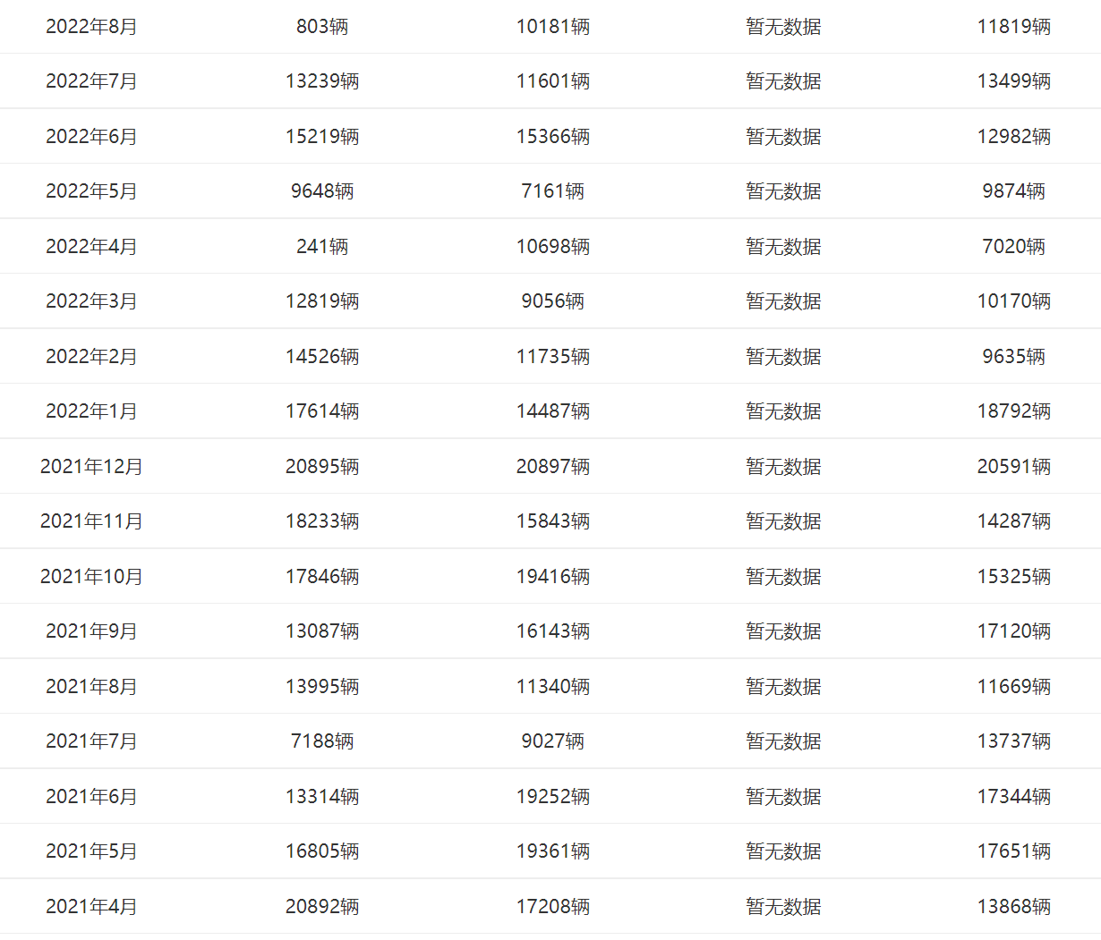Click the 803辆 sales figure

click(x=322, y=27)
